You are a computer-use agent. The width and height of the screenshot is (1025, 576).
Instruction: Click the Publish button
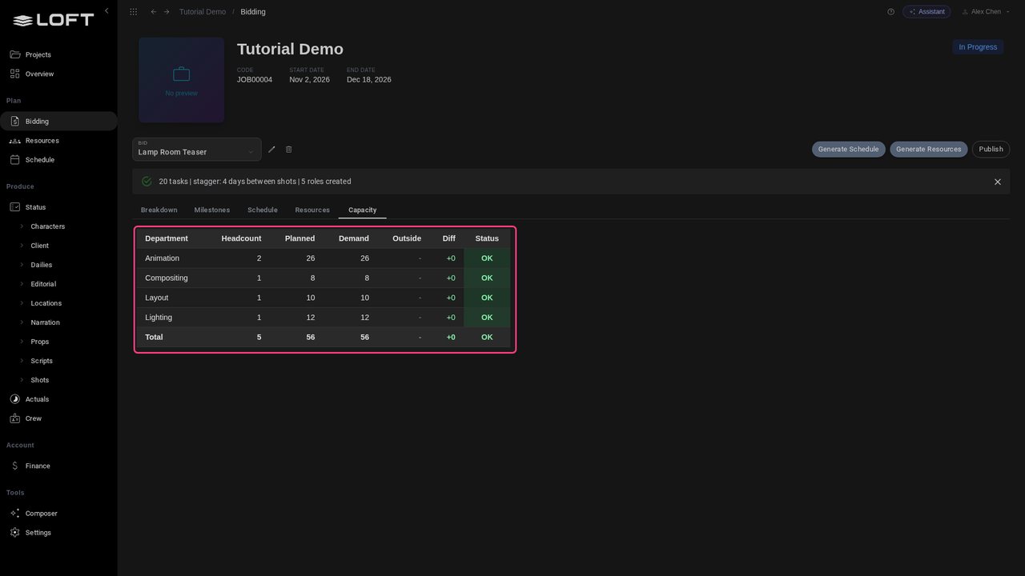click(x=991, y=150)
